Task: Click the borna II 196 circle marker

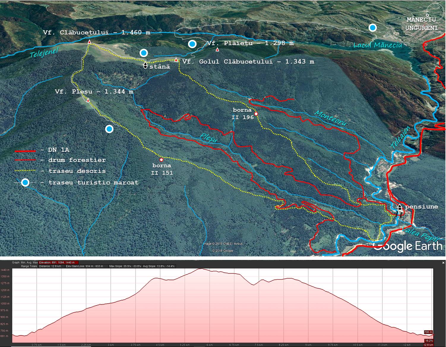Action: [x=256, y=114]
